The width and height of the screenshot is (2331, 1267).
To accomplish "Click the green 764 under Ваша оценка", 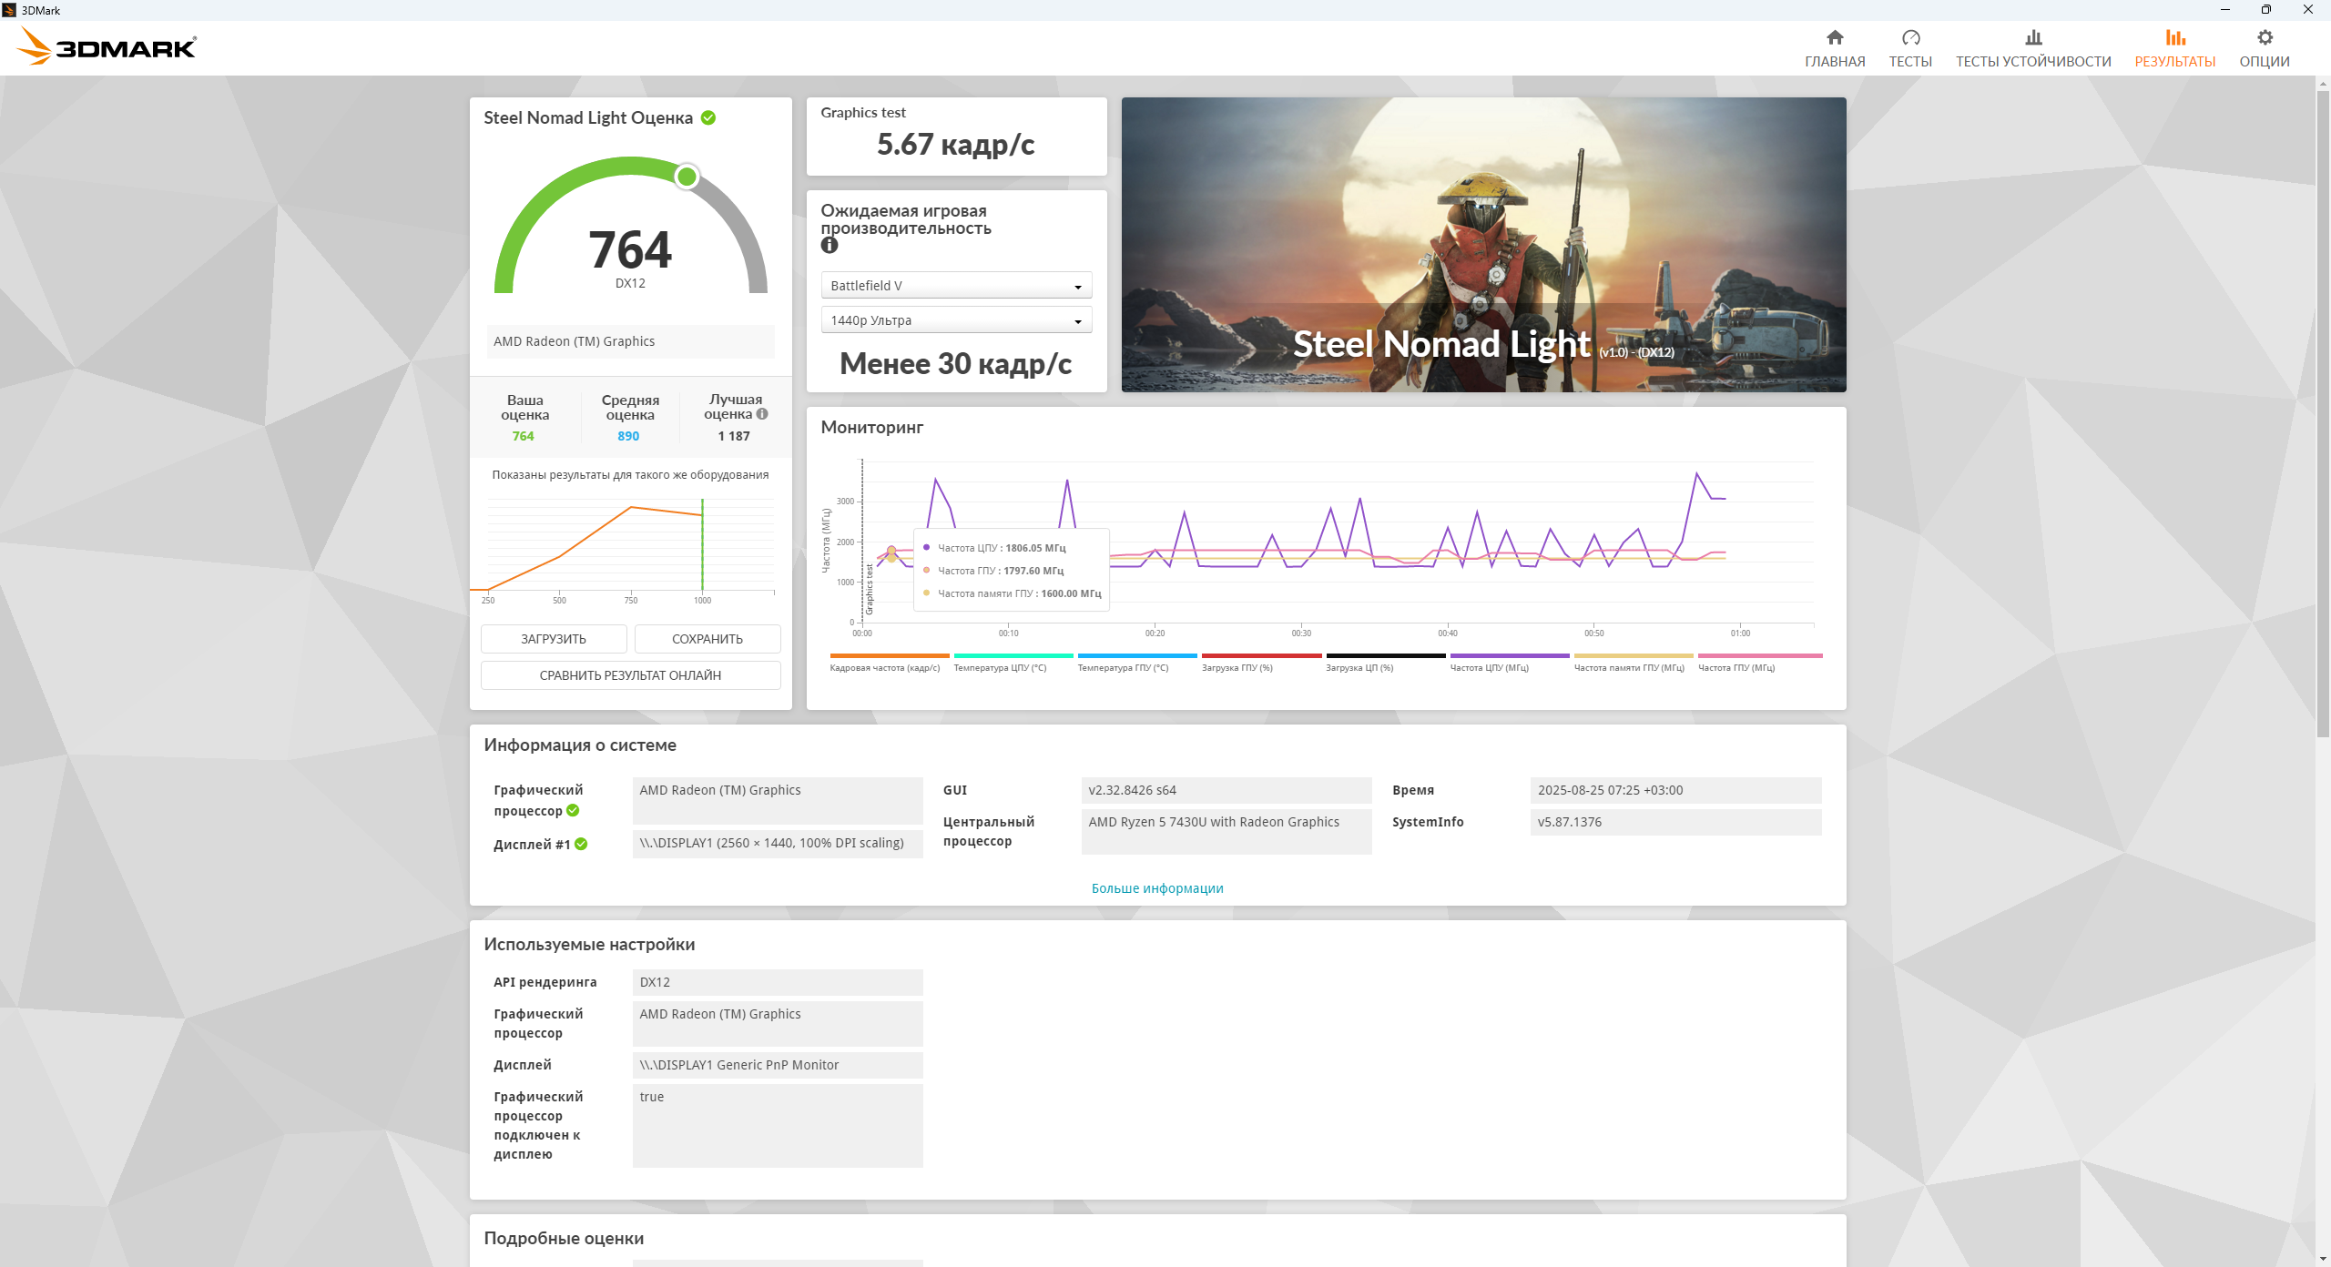I will 524,436.
